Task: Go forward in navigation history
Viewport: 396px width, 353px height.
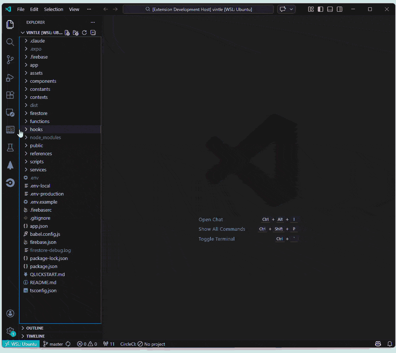Action: pyautogui.click(x=115, y=9)
